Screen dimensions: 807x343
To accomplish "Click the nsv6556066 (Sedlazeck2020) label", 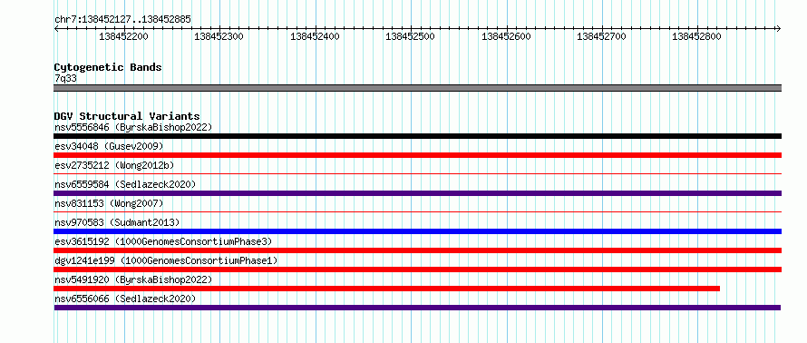I will 125,299.
